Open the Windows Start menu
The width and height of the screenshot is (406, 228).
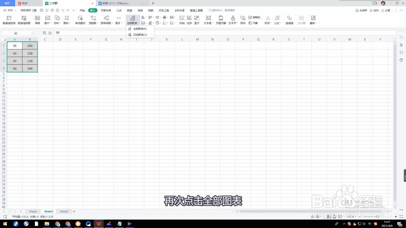[5, 224]
